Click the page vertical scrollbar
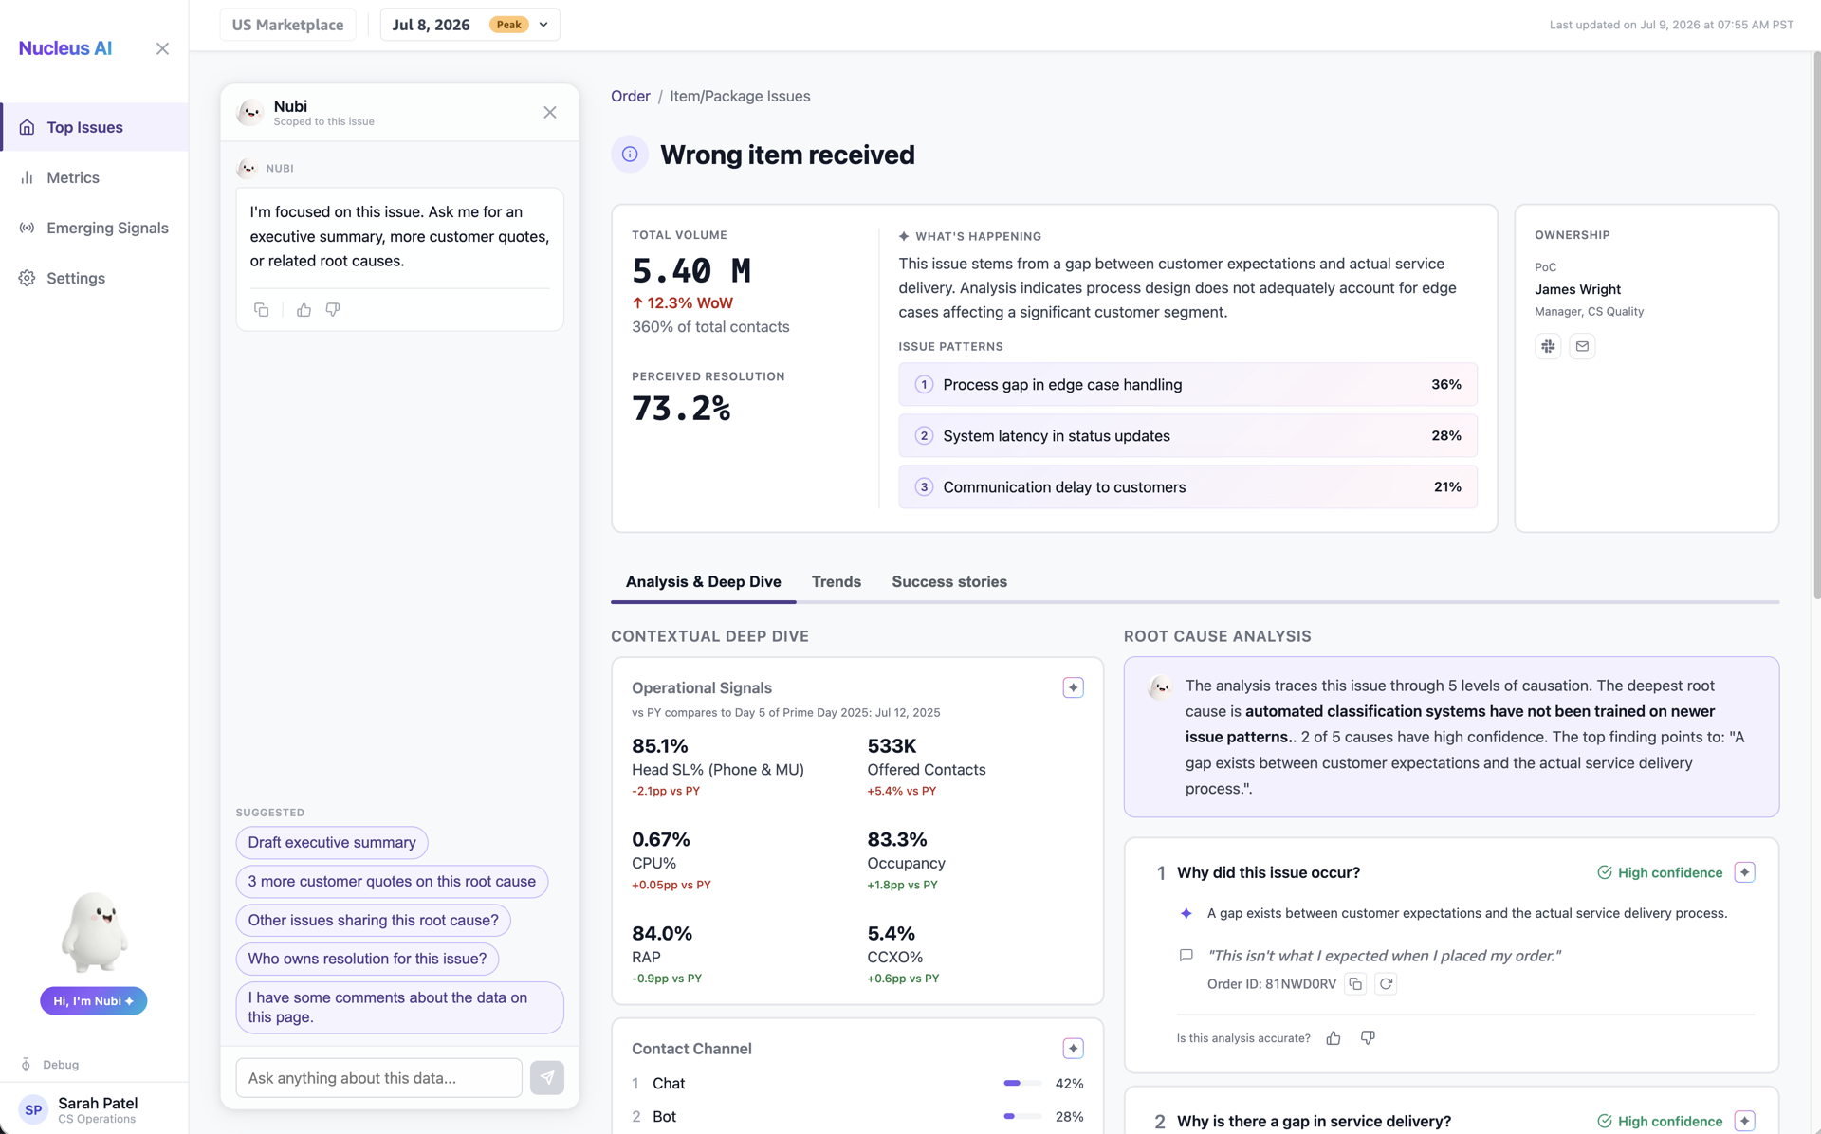Screen dimensions: 1821x1134 (1815, 324)
